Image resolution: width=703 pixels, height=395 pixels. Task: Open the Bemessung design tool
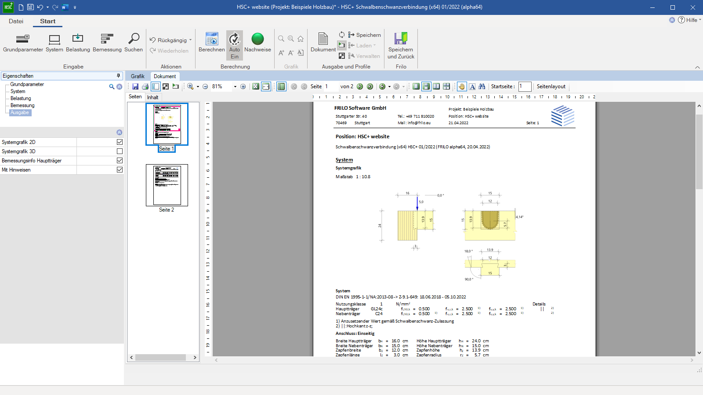(x=107, y=43)
